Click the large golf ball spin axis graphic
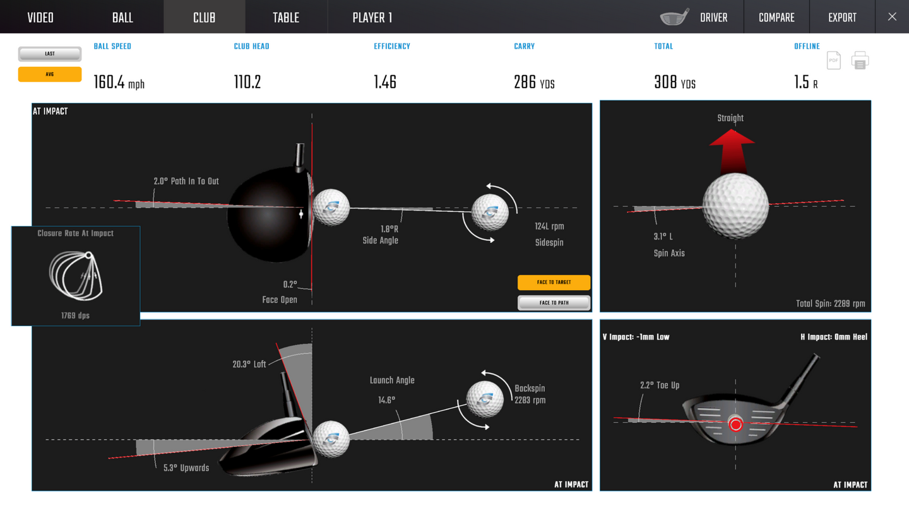909x511 pixels. (735, 206)
